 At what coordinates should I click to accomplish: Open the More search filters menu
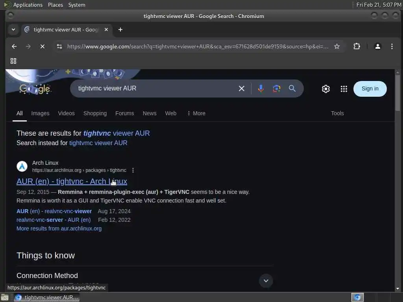click(x=196, y=113)
